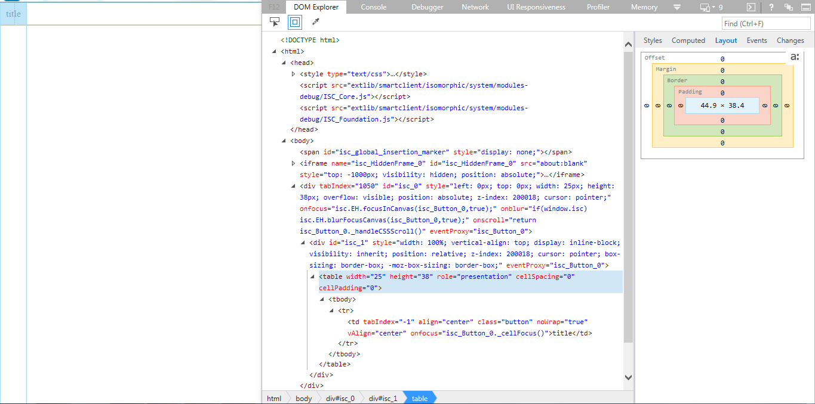This screenshot has width=815, height=404.
Task: Click the F12 label in toolbar
Action: (274, 7)
